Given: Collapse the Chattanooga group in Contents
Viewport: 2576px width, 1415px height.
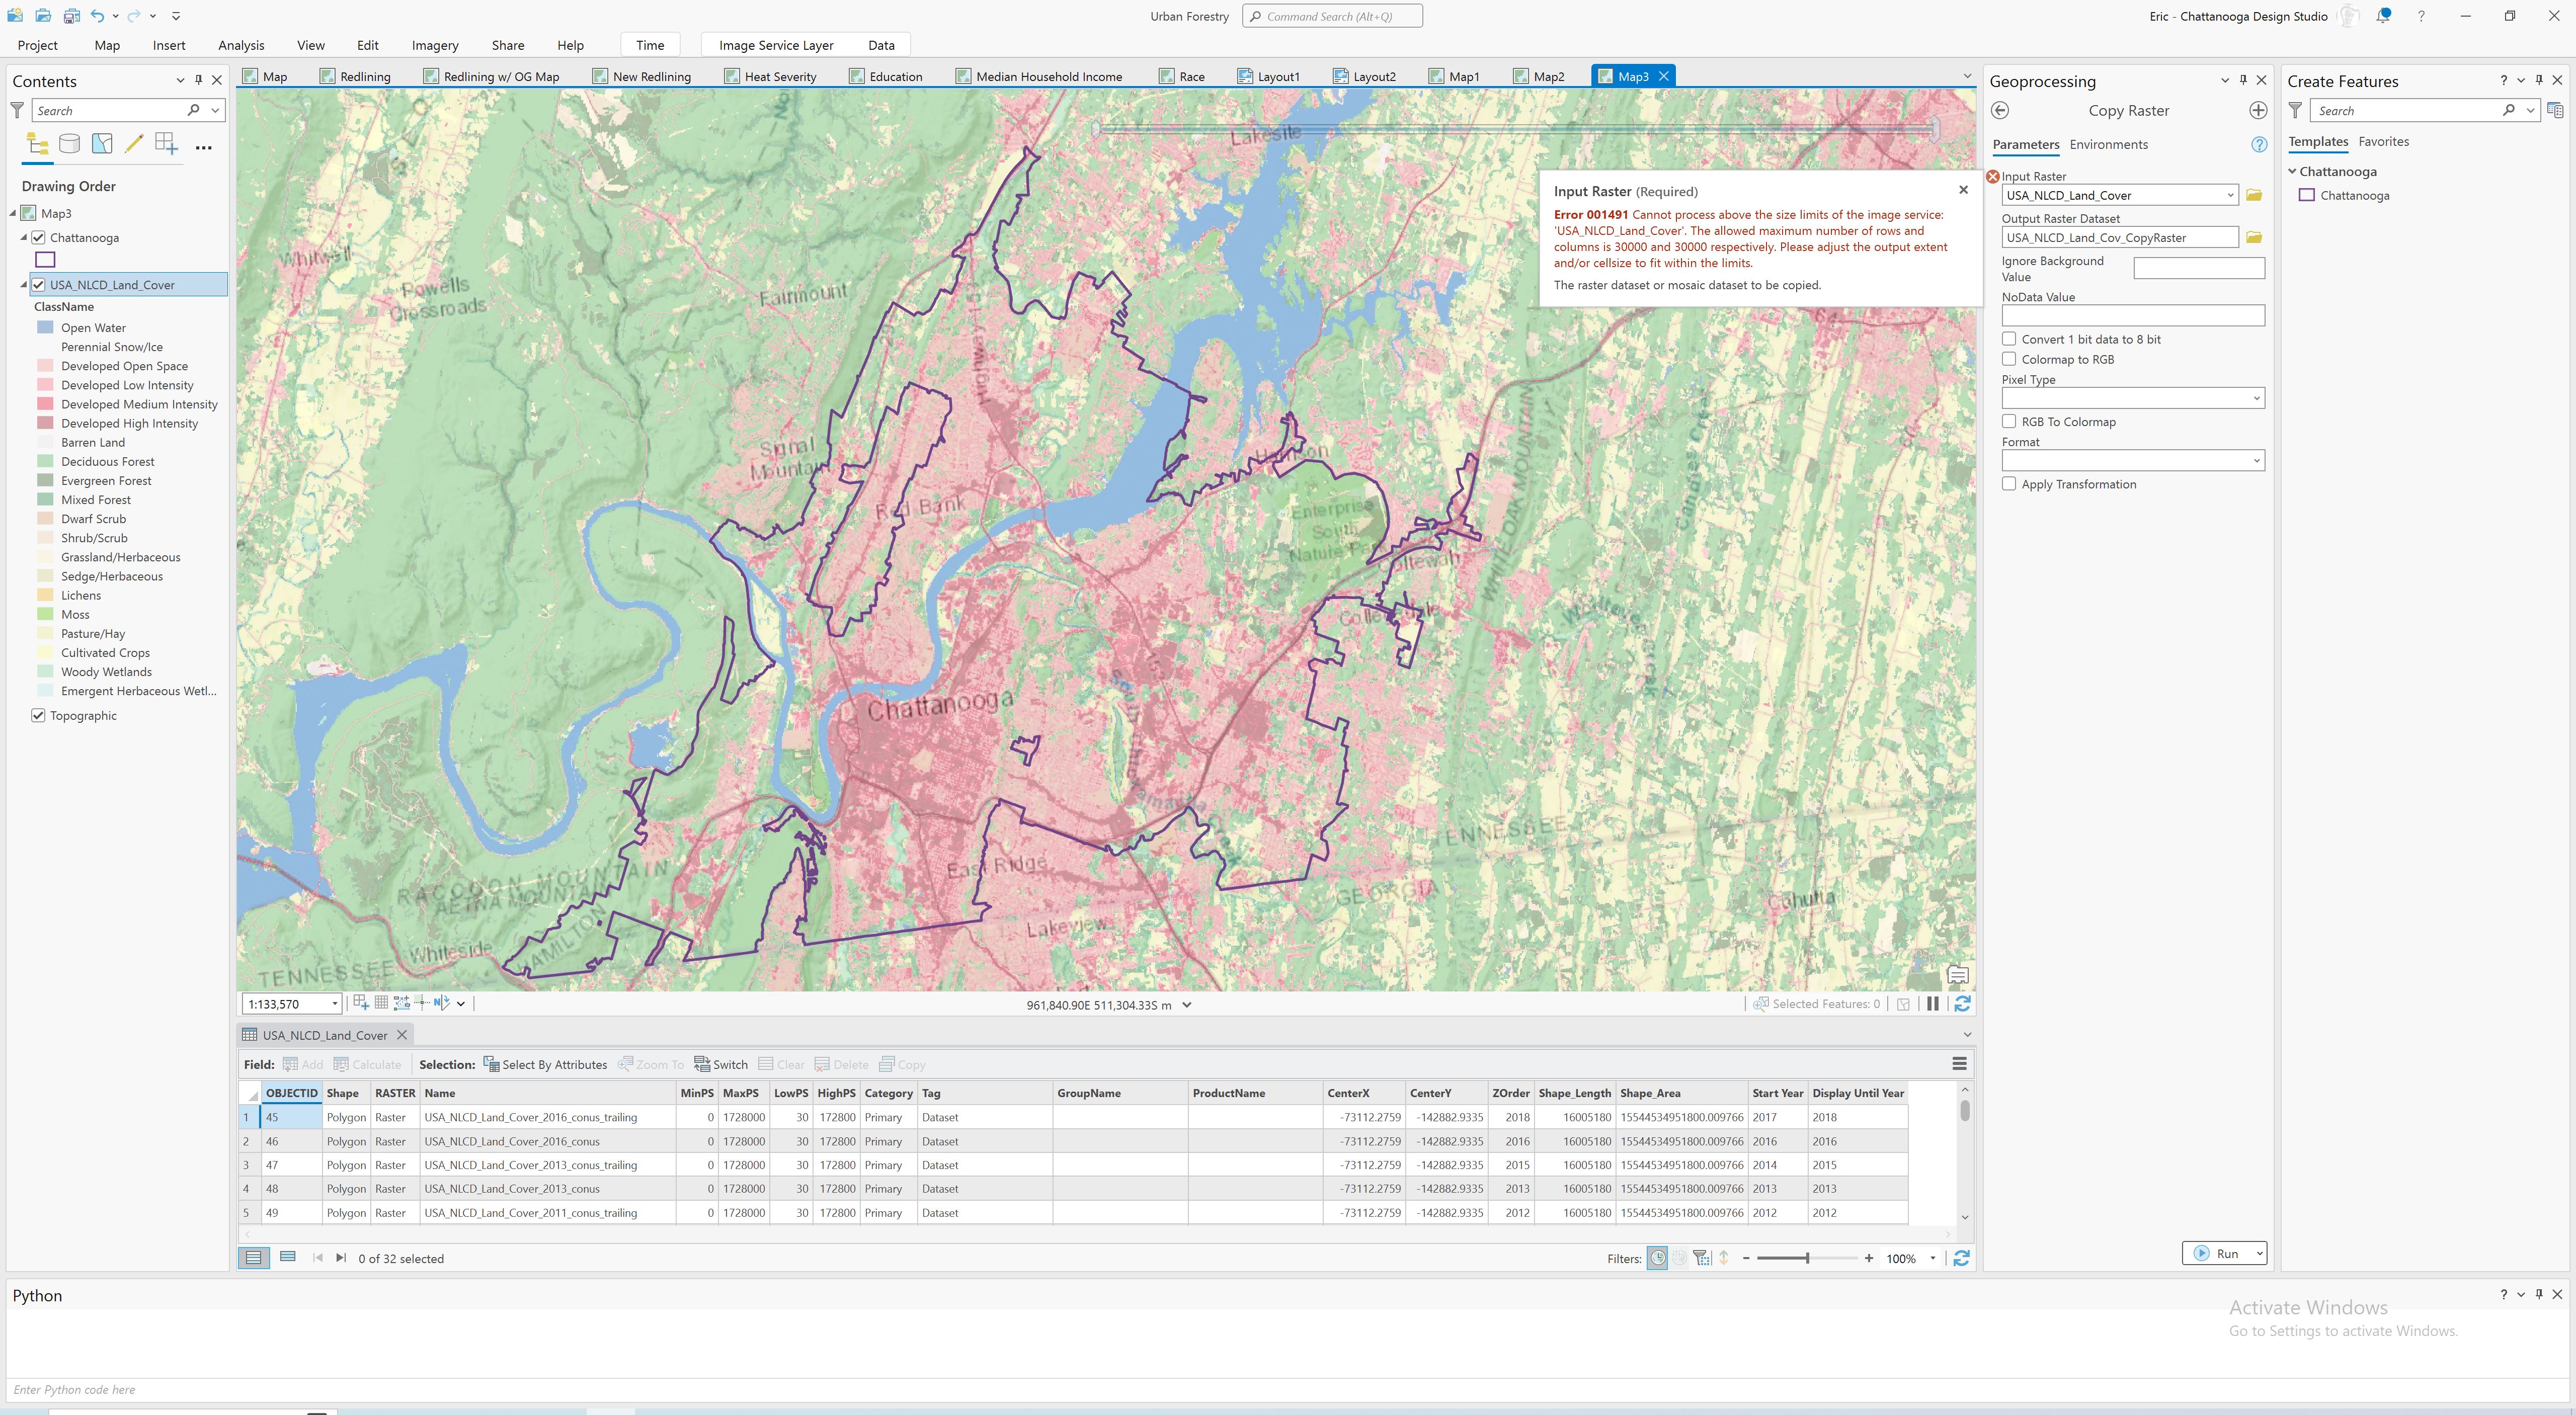Looking at the screenshot, I should [24, 237].
